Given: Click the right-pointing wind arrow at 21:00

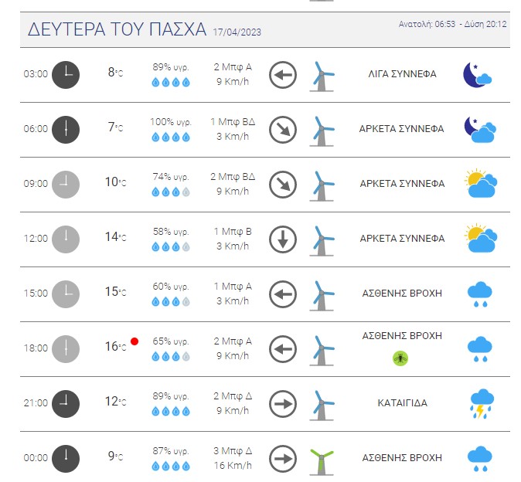Looking at the screenshot, I should pos(283,404).
